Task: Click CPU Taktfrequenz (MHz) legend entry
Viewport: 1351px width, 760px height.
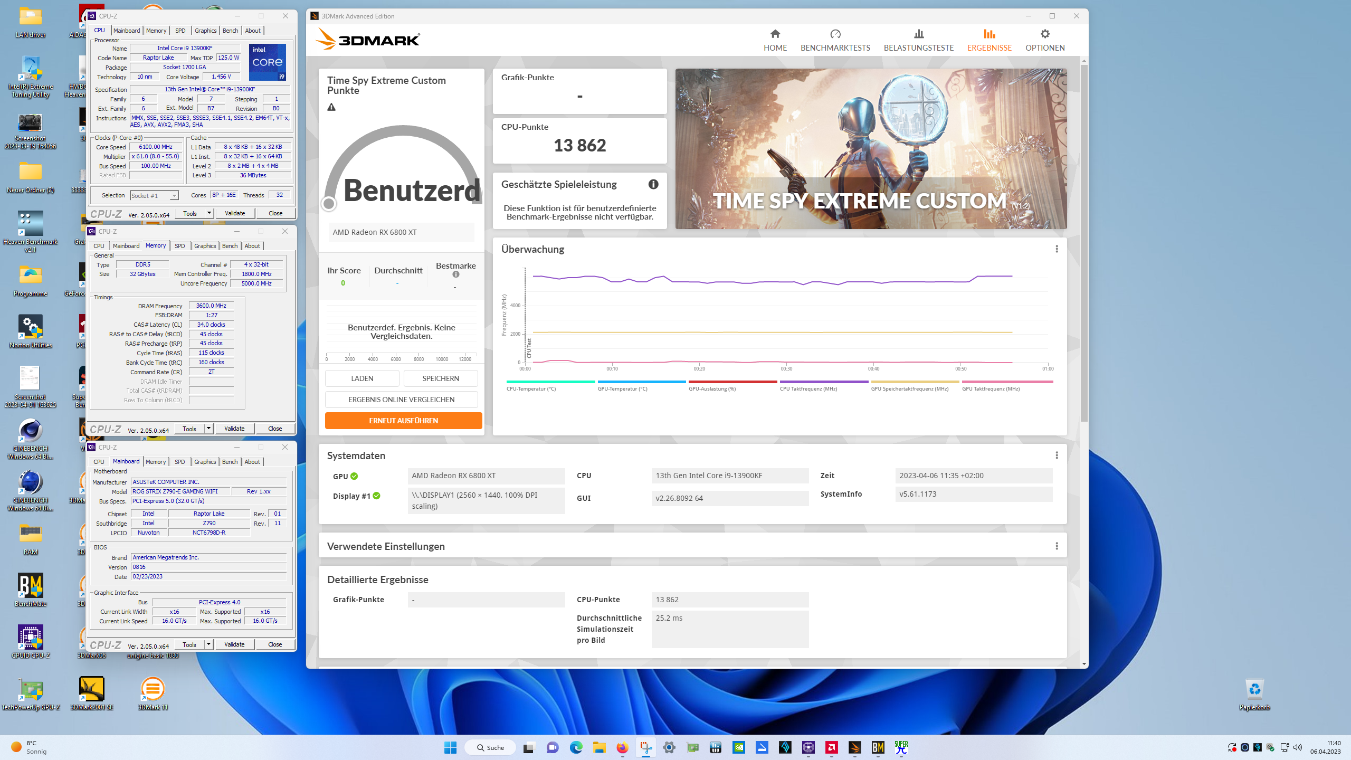Action: (x=824, y=386)
